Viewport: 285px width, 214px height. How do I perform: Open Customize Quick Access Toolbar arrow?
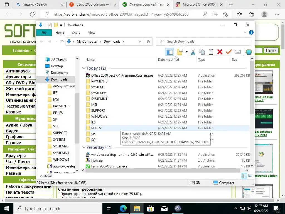click(61, 25)
